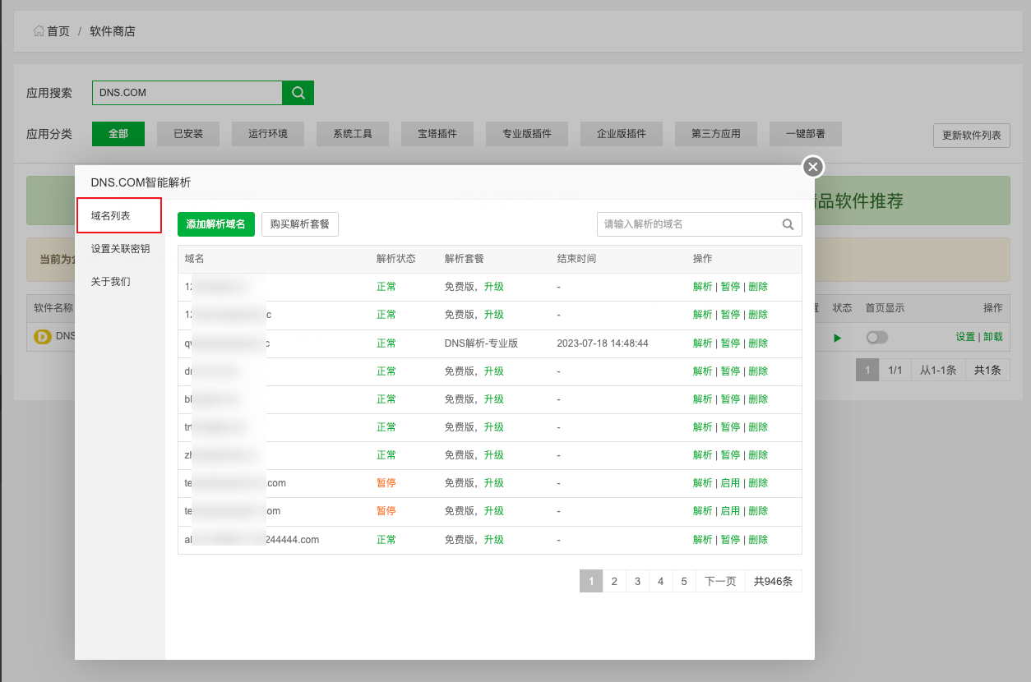Screen dimensions: 1031x682
Task: Select the 宝塔插件 category
Action: pyautogui.click(x=437, y=134)
